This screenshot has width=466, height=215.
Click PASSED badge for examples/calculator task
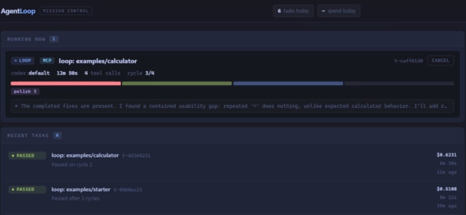click(27, 155)
